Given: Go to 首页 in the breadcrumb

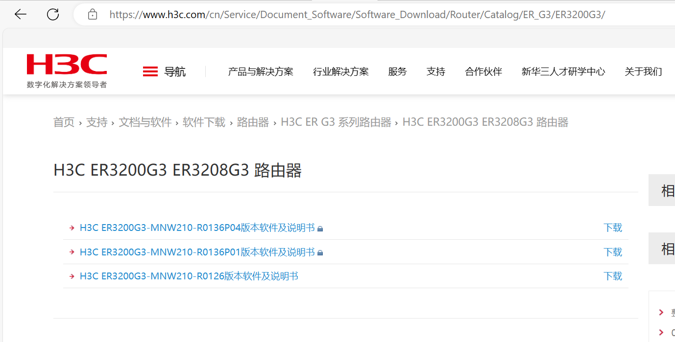Looking at the screenshot, I should point(64,122).
